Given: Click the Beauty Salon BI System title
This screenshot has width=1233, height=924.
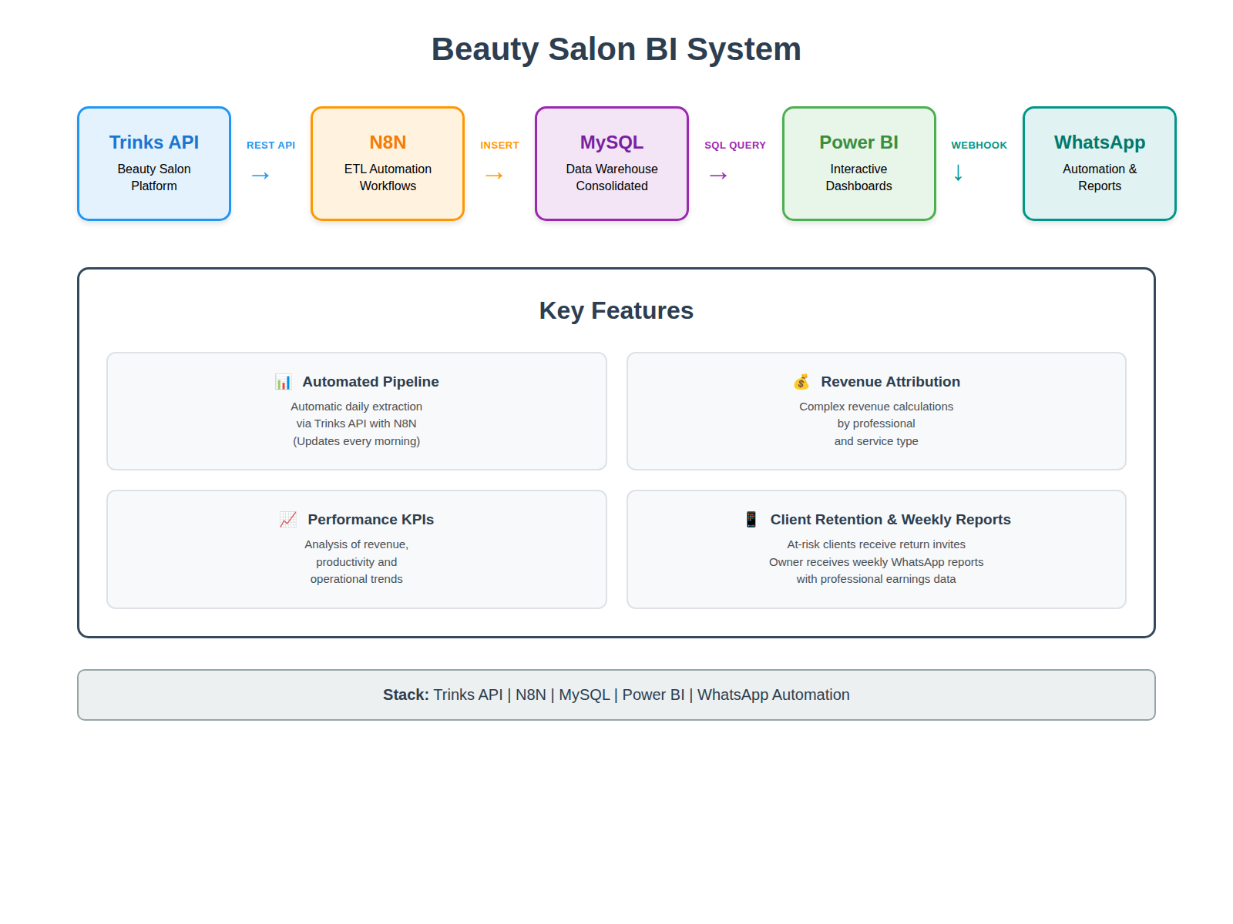Looking at the screenshot, I should pyautogui.click(x=616, y=49).
